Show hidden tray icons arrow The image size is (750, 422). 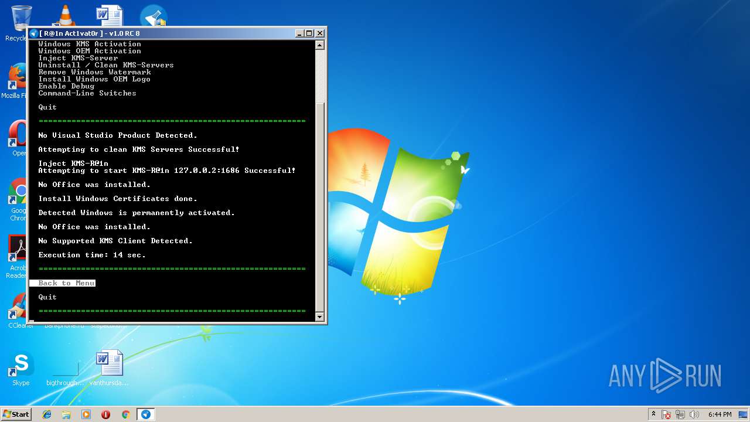click(653, 414)
